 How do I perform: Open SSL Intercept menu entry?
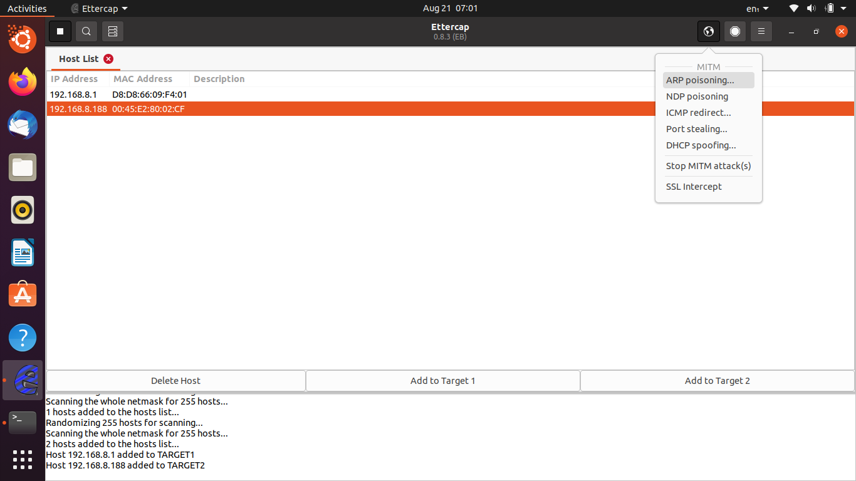(x=708, y=187)
